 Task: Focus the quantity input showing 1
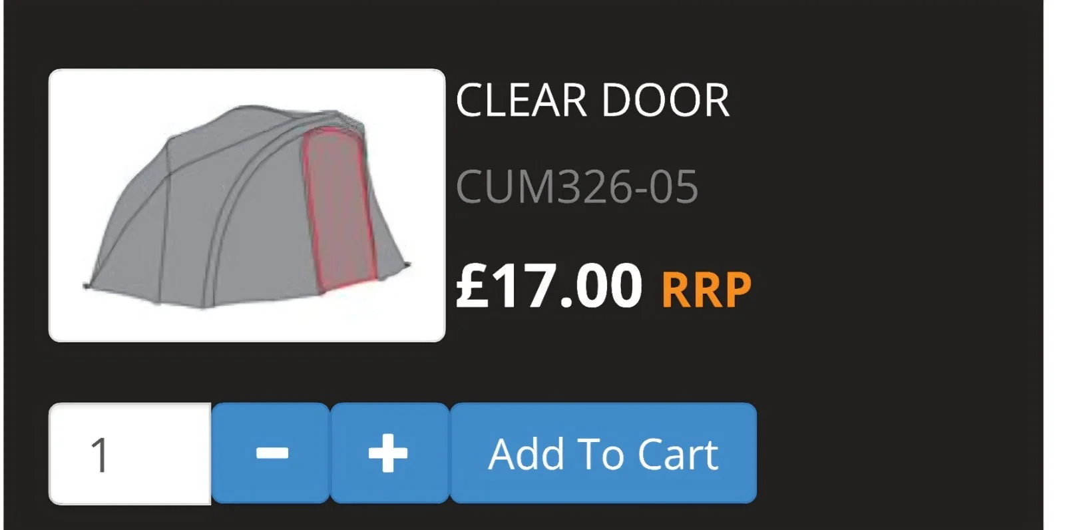point(130,454)
